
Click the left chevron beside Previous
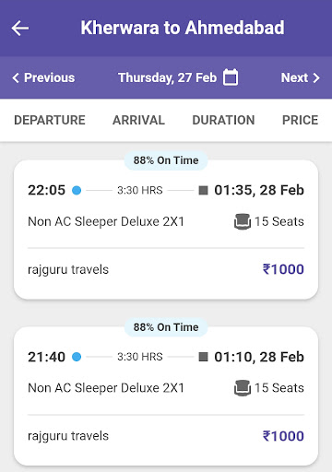[16, 77]
